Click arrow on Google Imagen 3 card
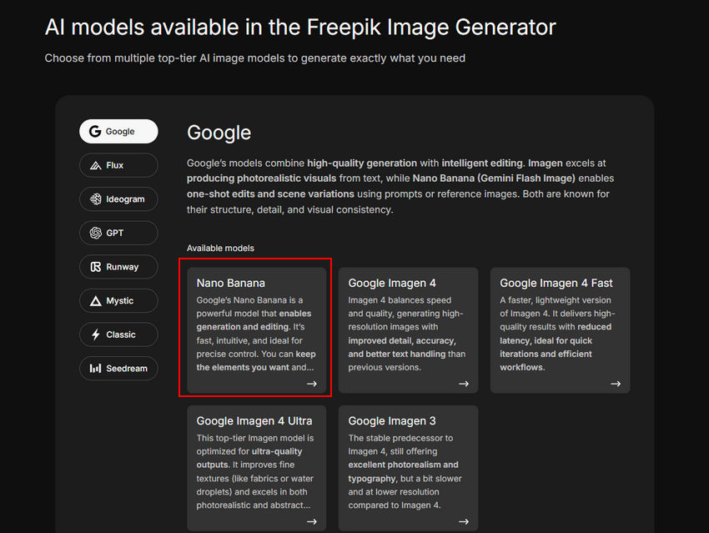The image size is (709, 533). tap(463, 521)
